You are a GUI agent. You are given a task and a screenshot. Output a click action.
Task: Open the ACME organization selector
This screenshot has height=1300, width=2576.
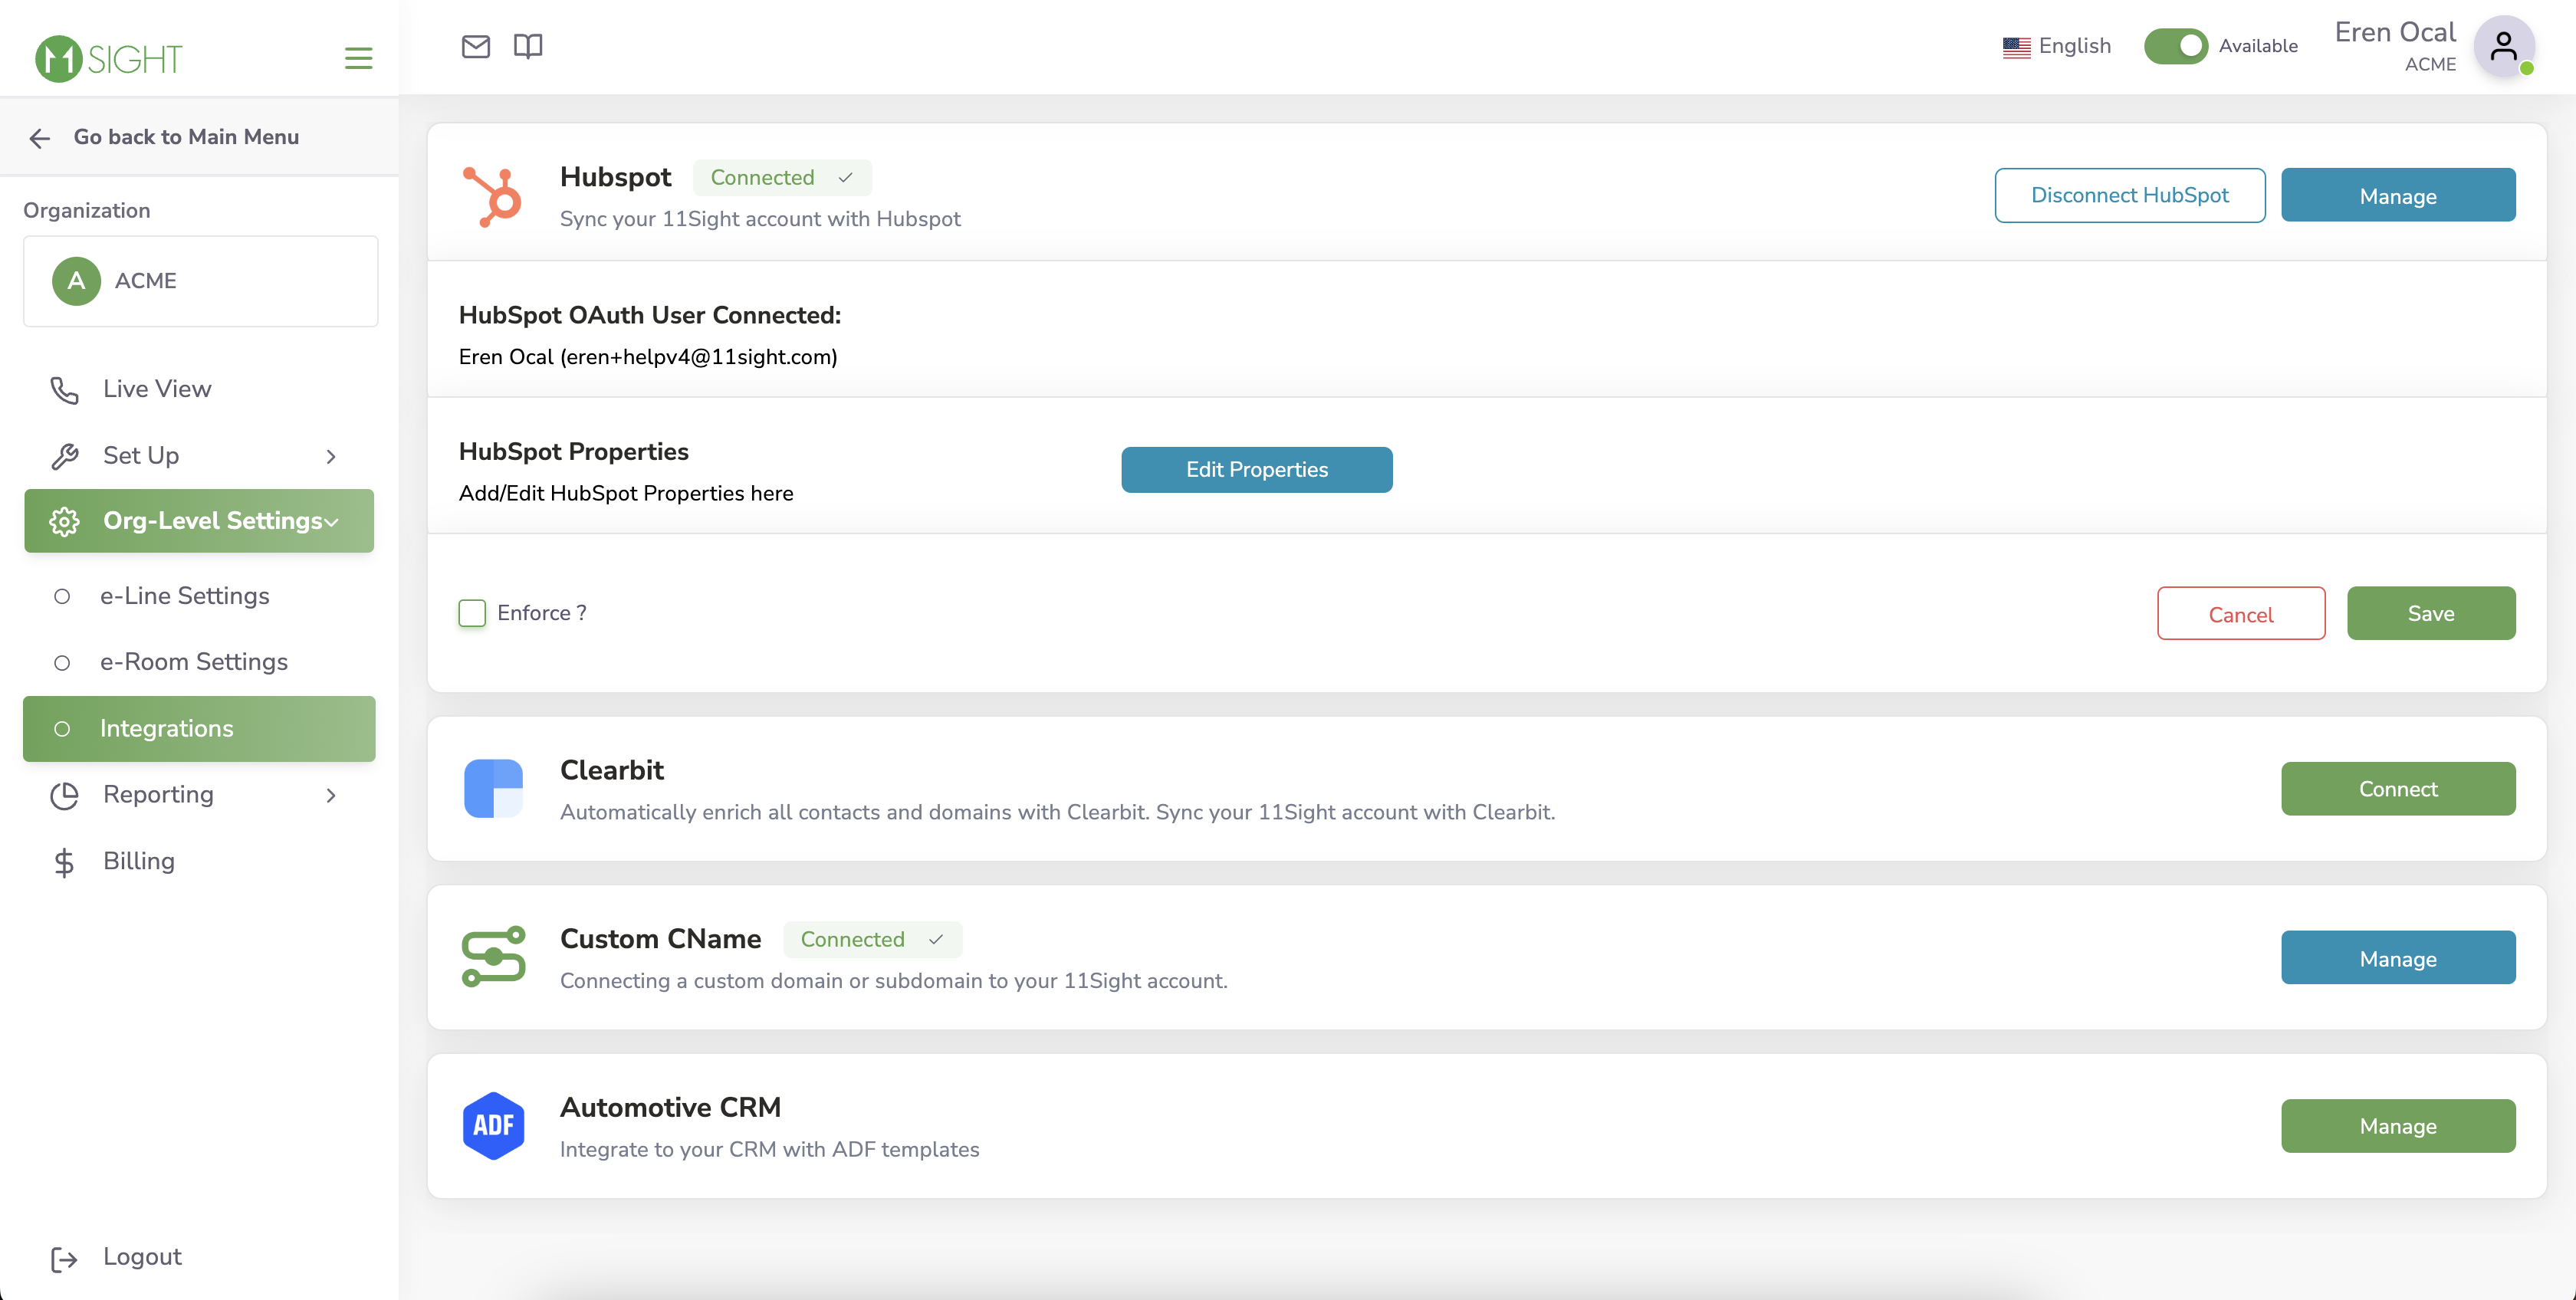[x=200, y=281]
